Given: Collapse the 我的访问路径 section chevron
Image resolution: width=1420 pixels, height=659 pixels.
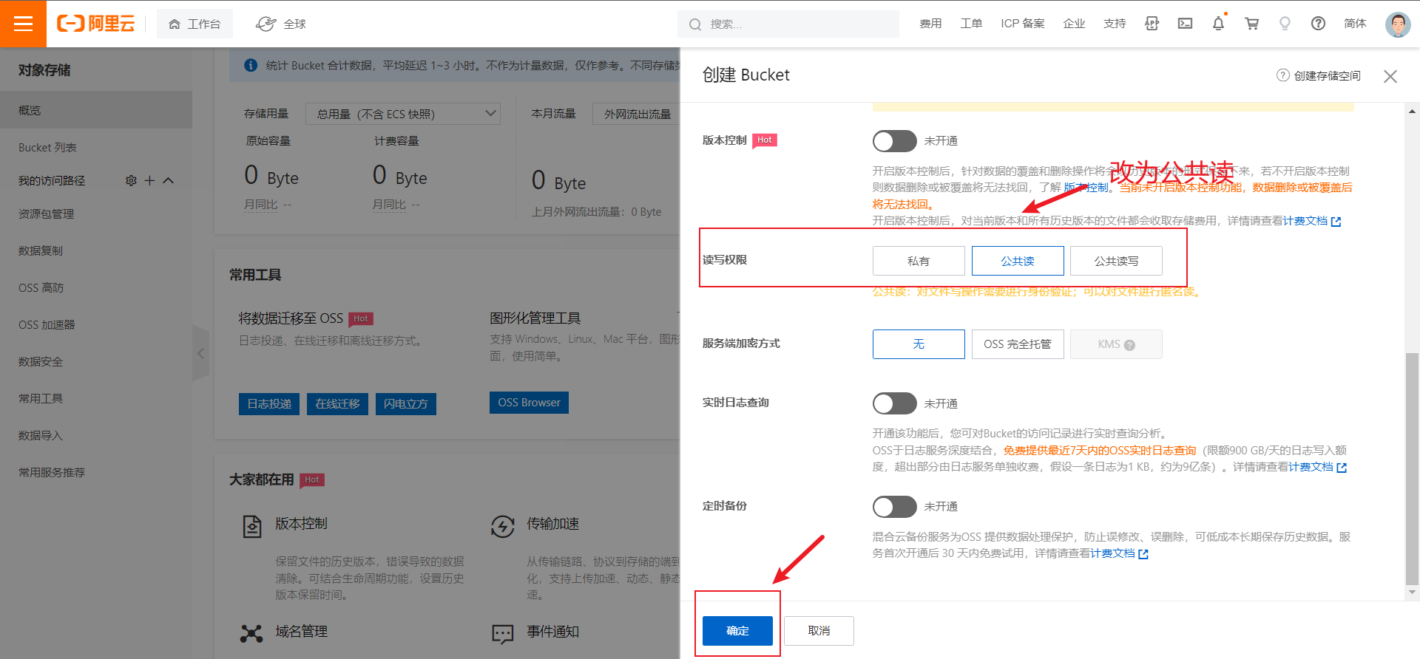Looking at the screenshot, I should point(169,180).
